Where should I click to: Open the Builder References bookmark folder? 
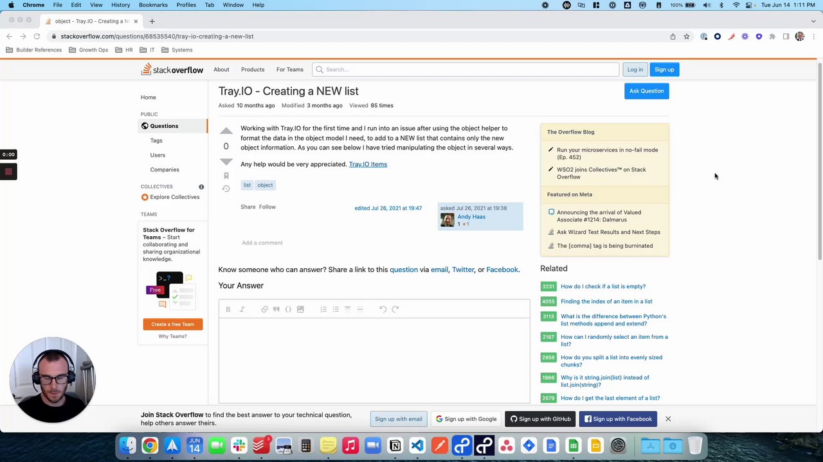point(33,50)
